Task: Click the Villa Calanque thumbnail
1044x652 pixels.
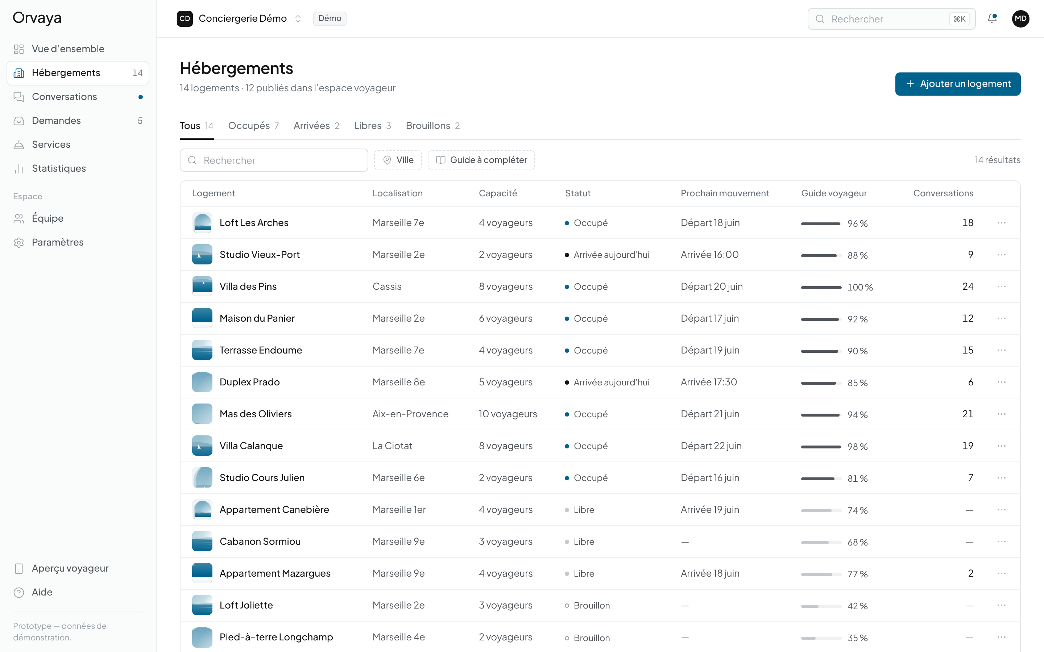Action: pyautogui.click(x=202, y=446)
